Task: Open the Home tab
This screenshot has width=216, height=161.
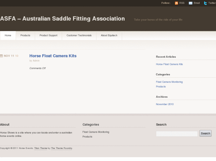Action: [8, 35]
